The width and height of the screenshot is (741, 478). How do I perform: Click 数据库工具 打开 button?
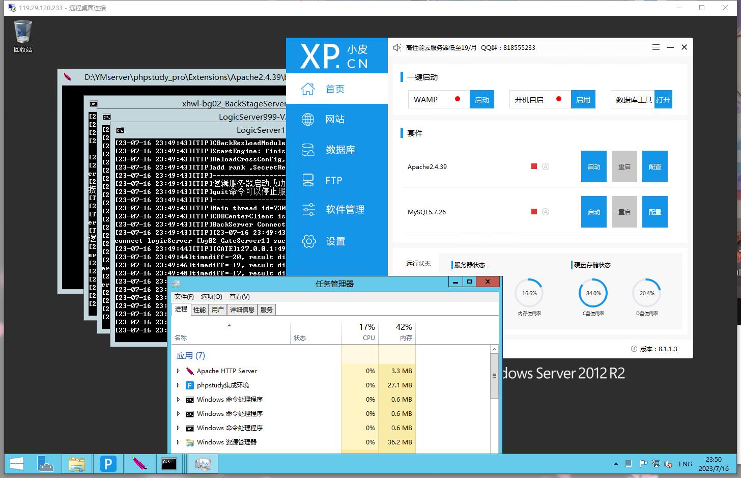(x=663, y=99)
